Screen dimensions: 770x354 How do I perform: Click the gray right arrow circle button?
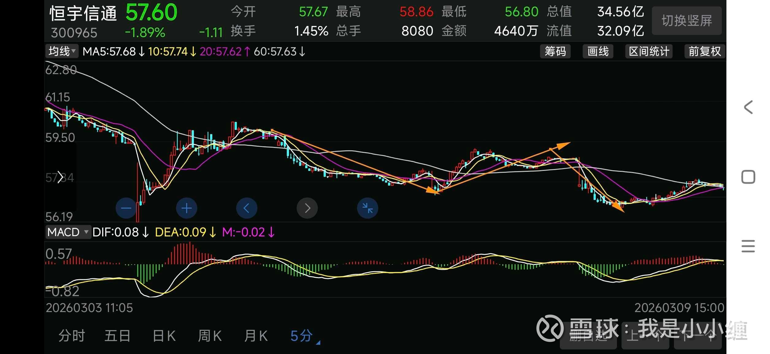click(307, 208)
